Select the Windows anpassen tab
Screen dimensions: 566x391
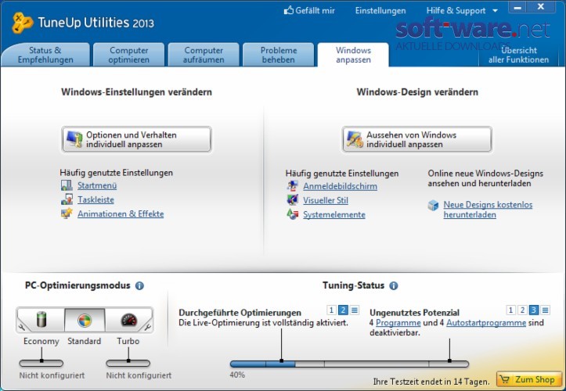pyautogui.click(x=353, y=55)
